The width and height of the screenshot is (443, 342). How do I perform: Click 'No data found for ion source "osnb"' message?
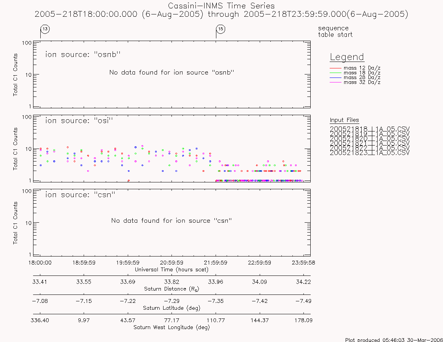pyautogui.click(x=172, y=72)
